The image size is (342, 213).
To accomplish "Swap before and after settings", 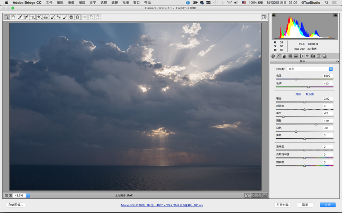I will tap(253, 195).
